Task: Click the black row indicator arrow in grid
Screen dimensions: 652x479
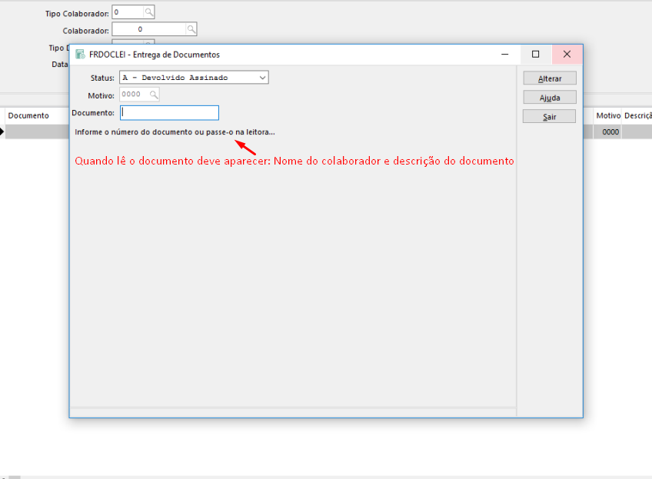Action: (x=2, y=131)
